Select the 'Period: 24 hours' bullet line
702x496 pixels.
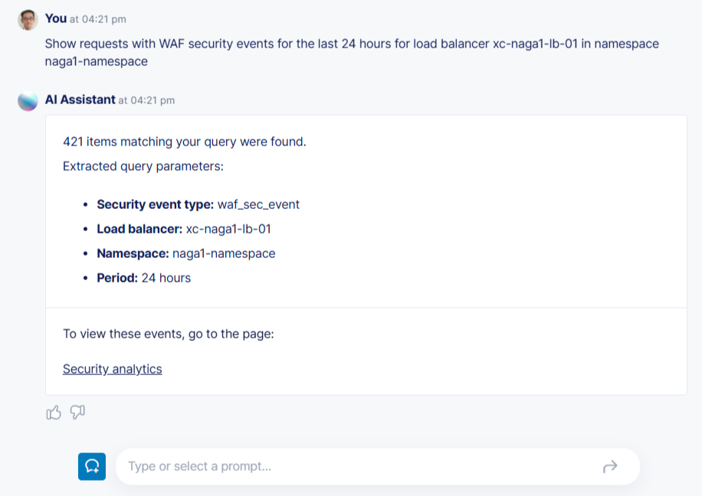click(x=143, y=278)
